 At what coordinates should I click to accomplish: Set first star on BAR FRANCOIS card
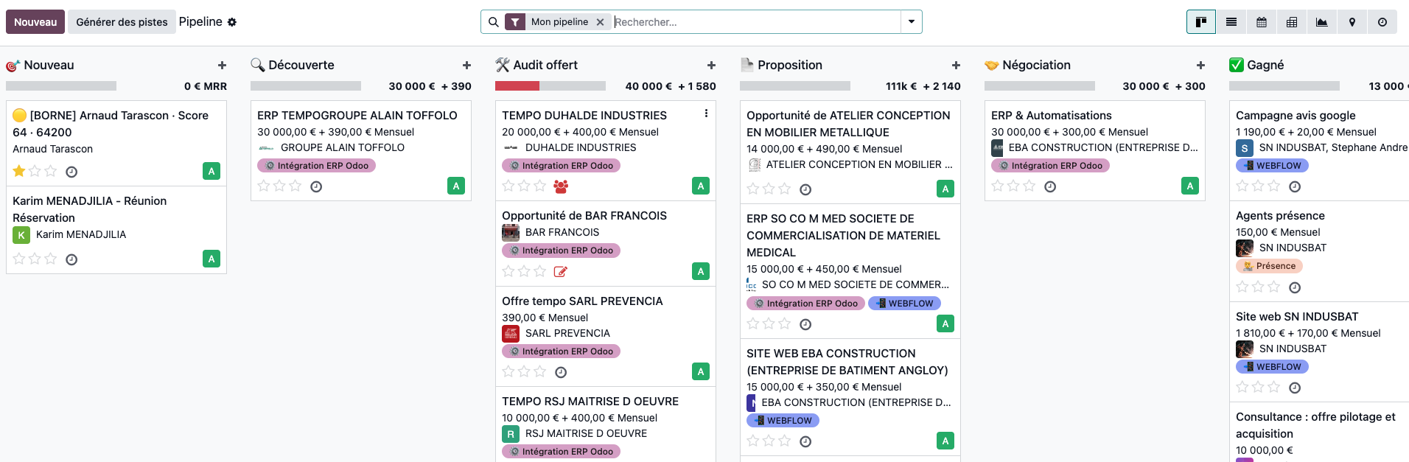point(508,271)
